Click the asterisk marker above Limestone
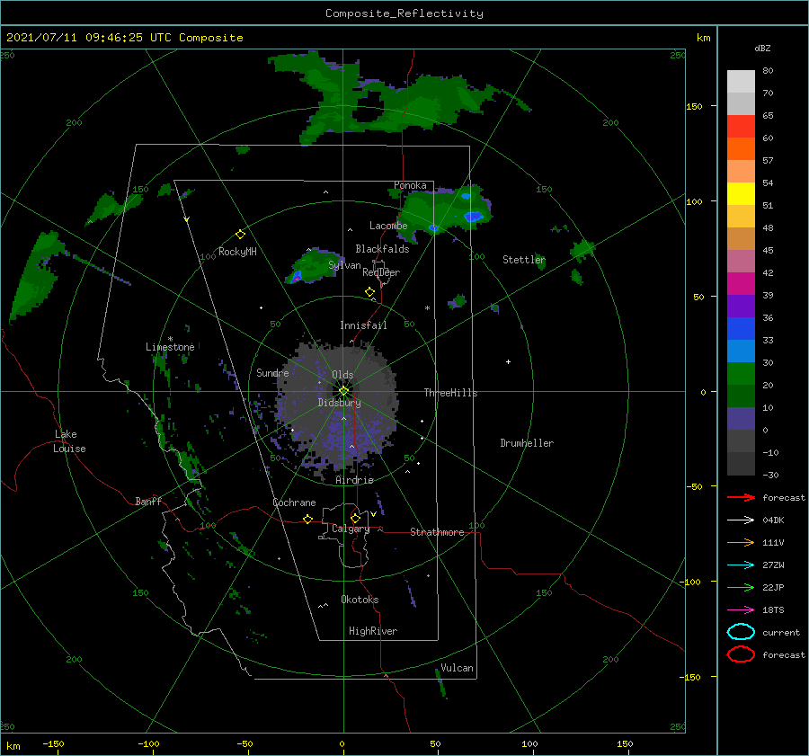This screenshot has height=756, width=809. 170,339
